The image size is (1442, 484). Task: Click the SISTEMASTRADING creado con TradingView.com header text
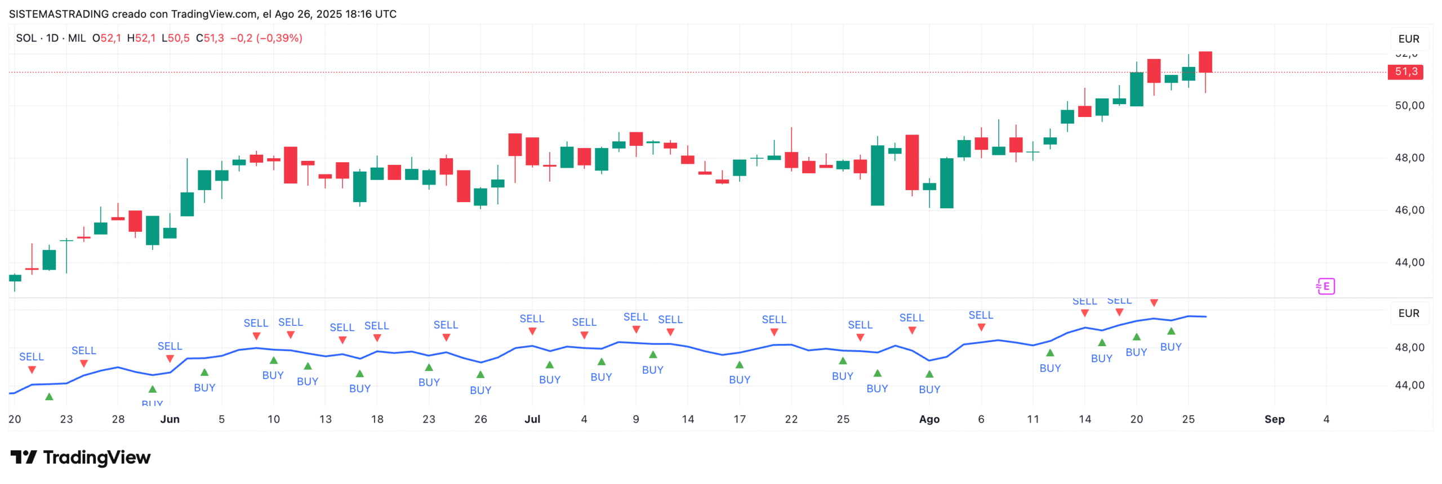click(x=202, y=14)
